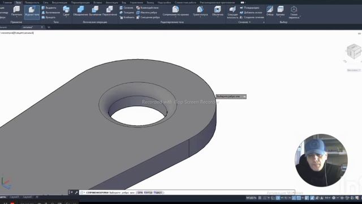Open the viewport controls label at top-left

(17, 33)
